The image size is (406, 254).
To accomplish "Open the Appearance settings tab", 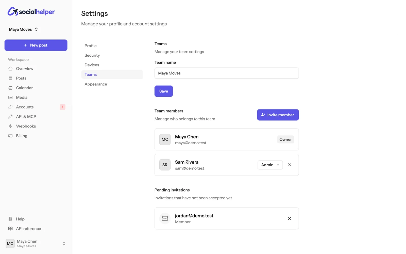I will [x=112, y=84].
